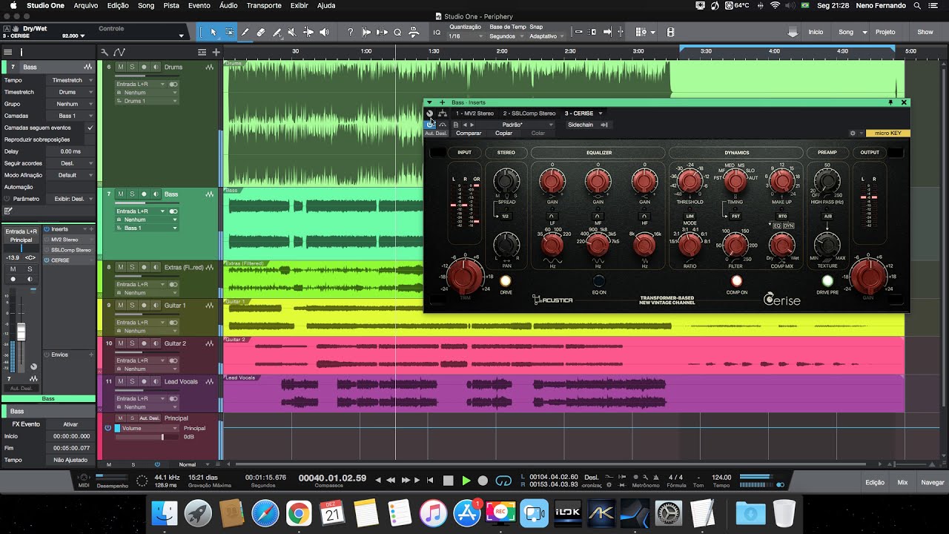Open the Tempo Timestretch dropdown
The height and width of the screenshot is (534, 949).
coord(71,80)
